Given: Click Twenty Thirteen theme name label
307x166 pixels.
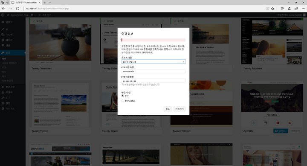Looking at the screenshot, I should [x=182, y=131].
